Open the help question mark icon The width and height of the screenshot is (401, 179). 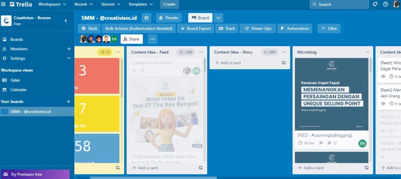click(x=385, y=4)
